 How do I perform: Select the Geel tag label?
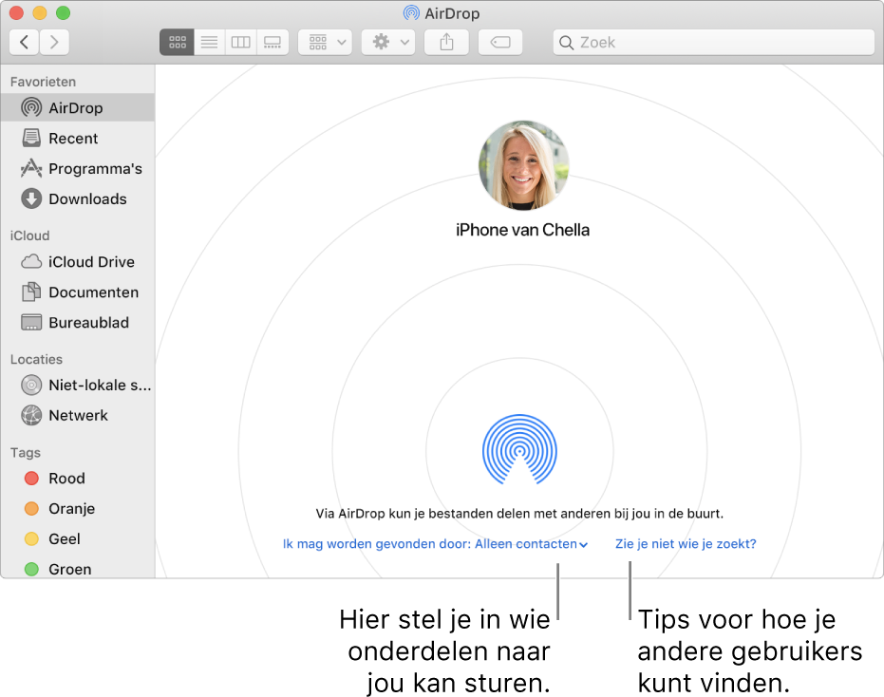pos(65,539)
